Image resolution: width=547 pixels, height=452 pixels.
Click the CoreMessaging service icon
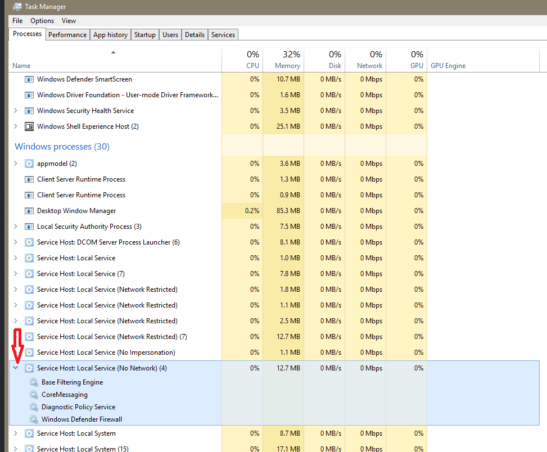pyautogui.click(x=34, y=395)
